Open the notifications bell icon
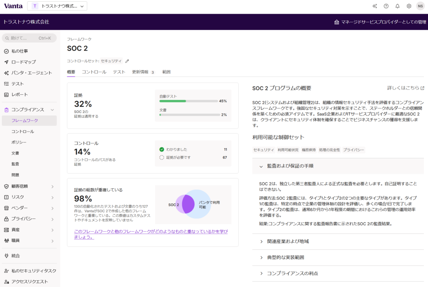This screenshot has height=287, width=428. tap(397, 6)
